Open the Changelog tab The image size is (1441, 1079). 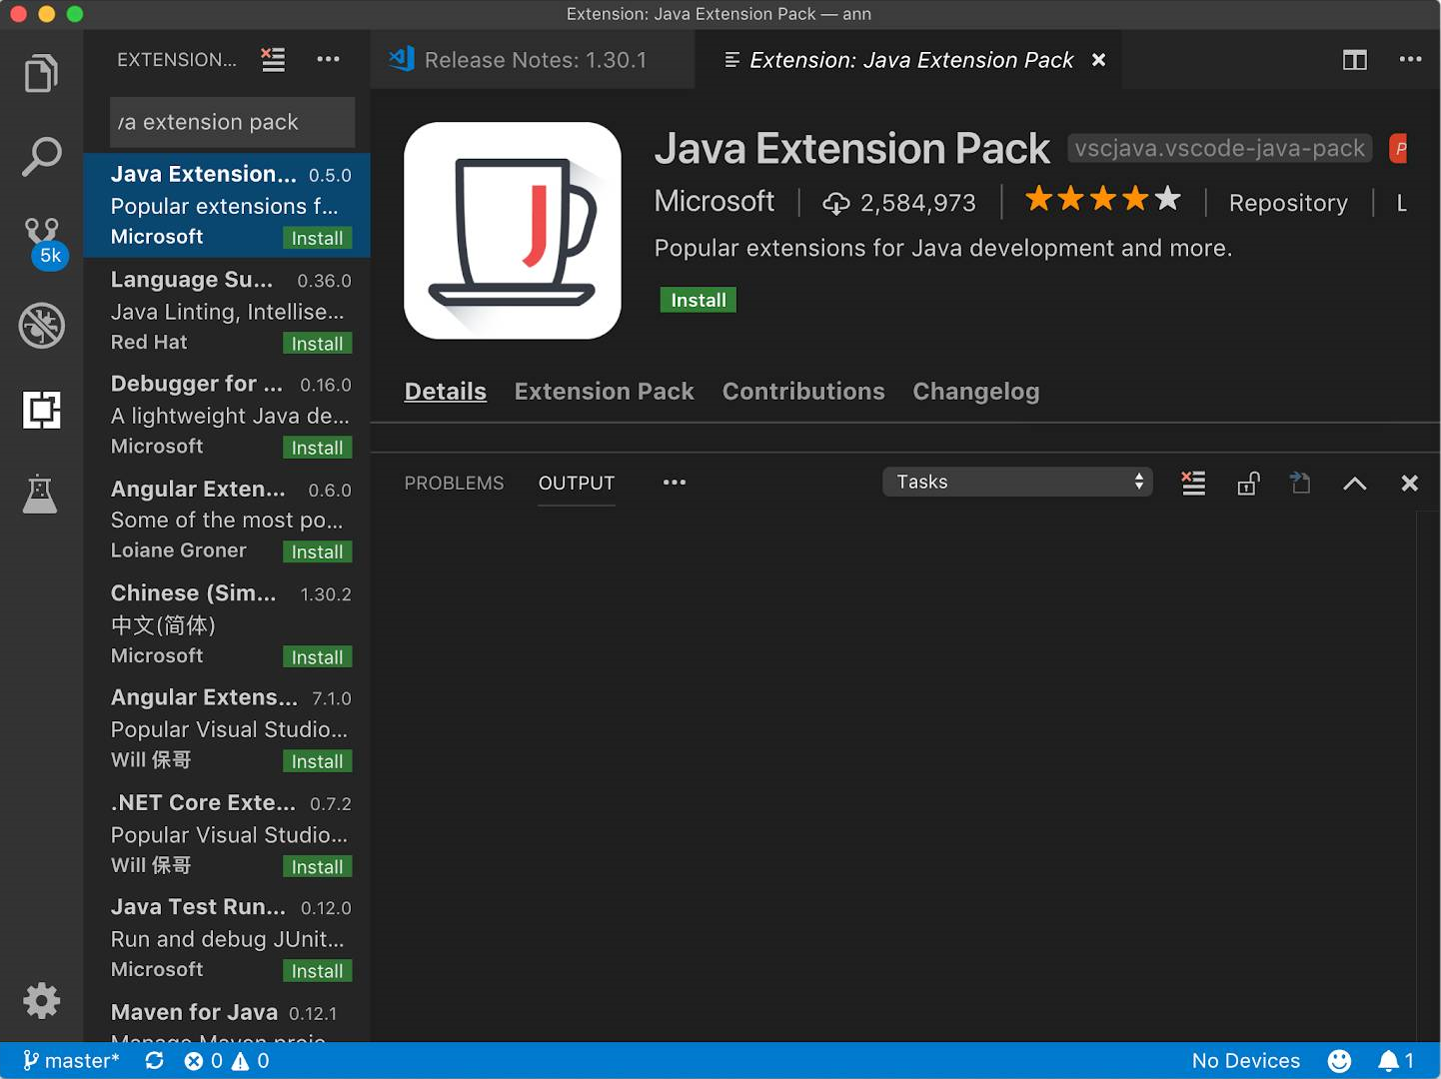(x=975, y=391)
